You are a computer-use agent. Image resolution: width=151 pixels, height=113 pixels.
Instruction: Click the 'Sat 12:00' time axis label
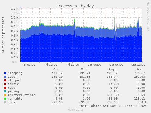click(138, 65)
